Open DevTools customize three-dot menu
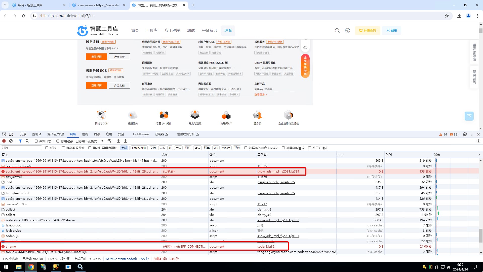 [x=472, y=134]
